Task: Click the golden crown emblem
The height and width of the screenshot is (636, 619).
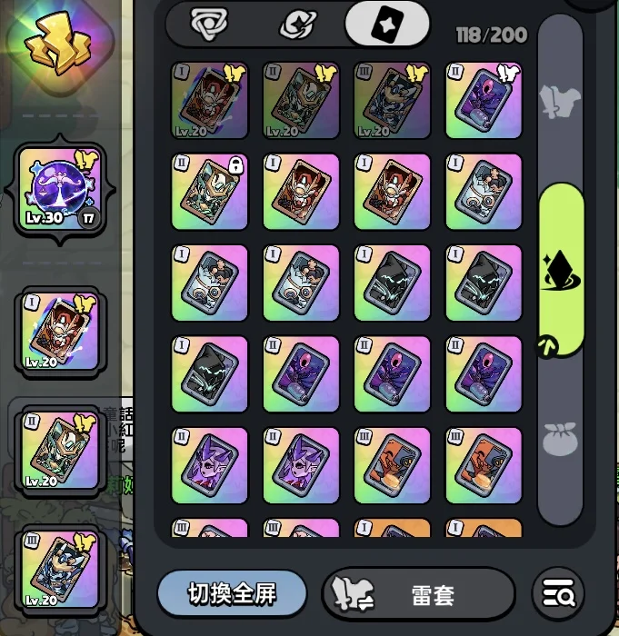Action: [58, 45]
